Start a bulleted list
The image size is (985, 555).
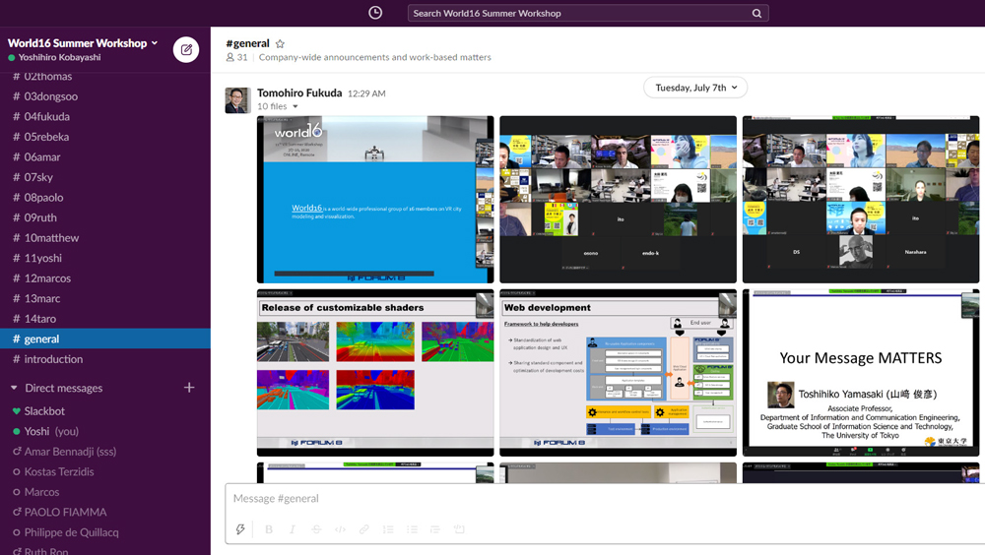(x=412, y=529)
